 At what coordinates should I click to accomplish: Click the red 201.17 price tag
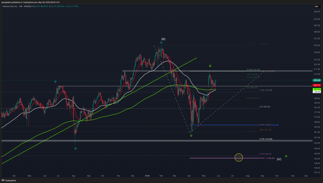[316, 85]
